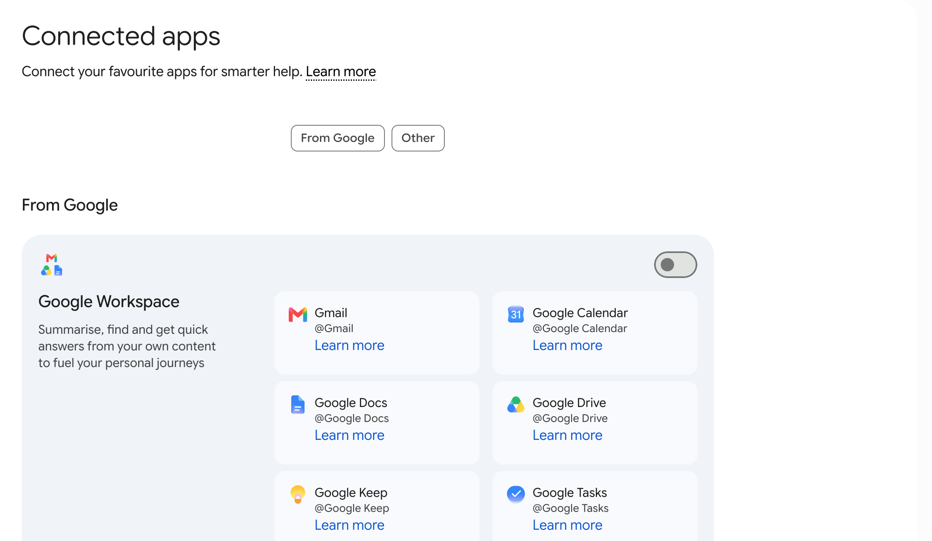Click the @Gmail handle text
The width and height of the screenshot is (932, 541).
tap(334, 328)
